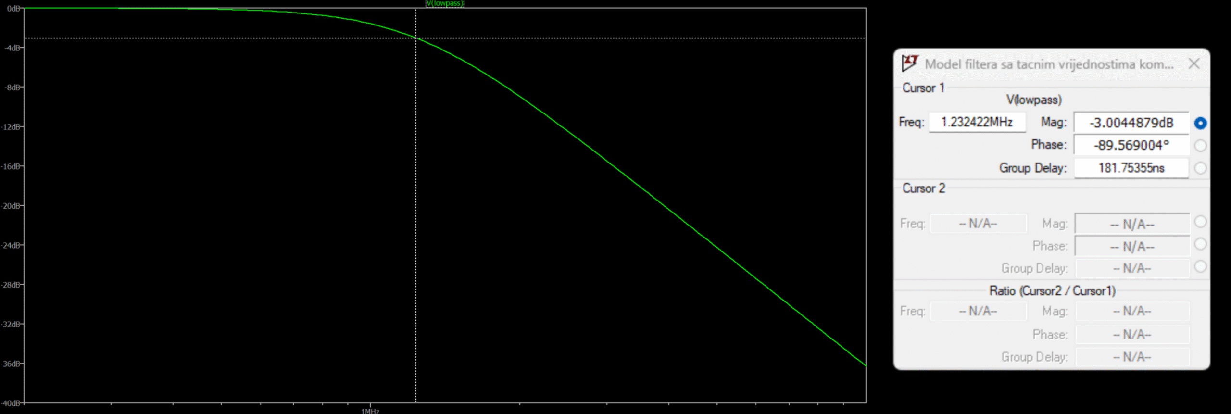Click the Ratio Freq N/A field
This screenshot has width=1231, height=414.
pos(978,311)
